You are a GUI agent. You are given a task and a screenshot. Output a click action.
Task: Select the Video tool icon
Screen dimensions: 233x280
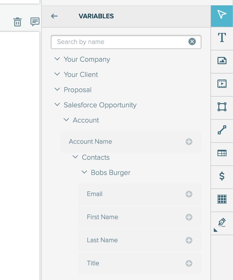pyautogui.click(x=222, y=84)
